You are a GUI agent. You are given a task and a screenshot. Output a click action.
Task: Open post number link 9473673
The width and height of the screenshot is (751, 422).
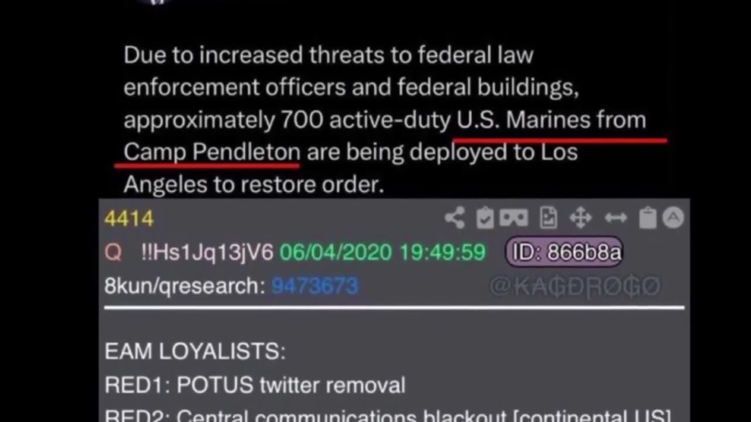pyautogui.click(x=314, y=286)
